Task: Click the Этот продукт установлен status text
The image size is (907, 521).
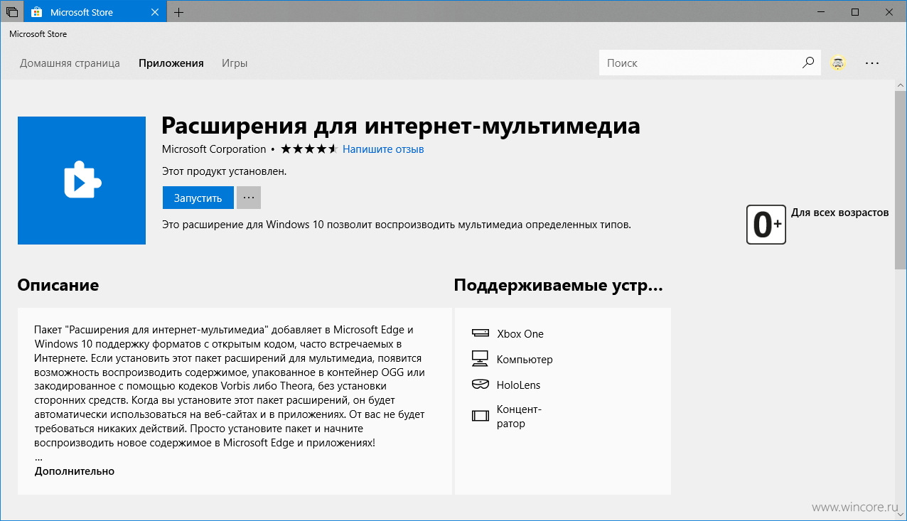Action: (x=225, y=171)
